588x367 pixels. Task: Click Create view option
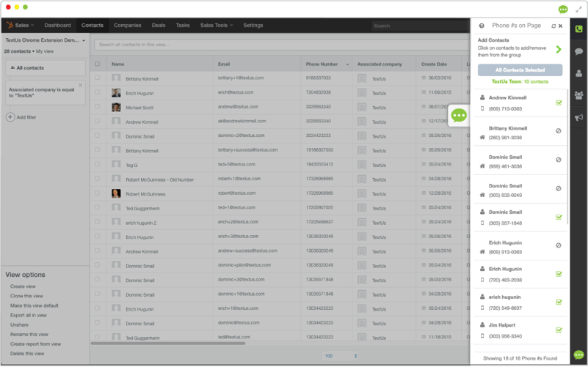[x=23, y=286]
